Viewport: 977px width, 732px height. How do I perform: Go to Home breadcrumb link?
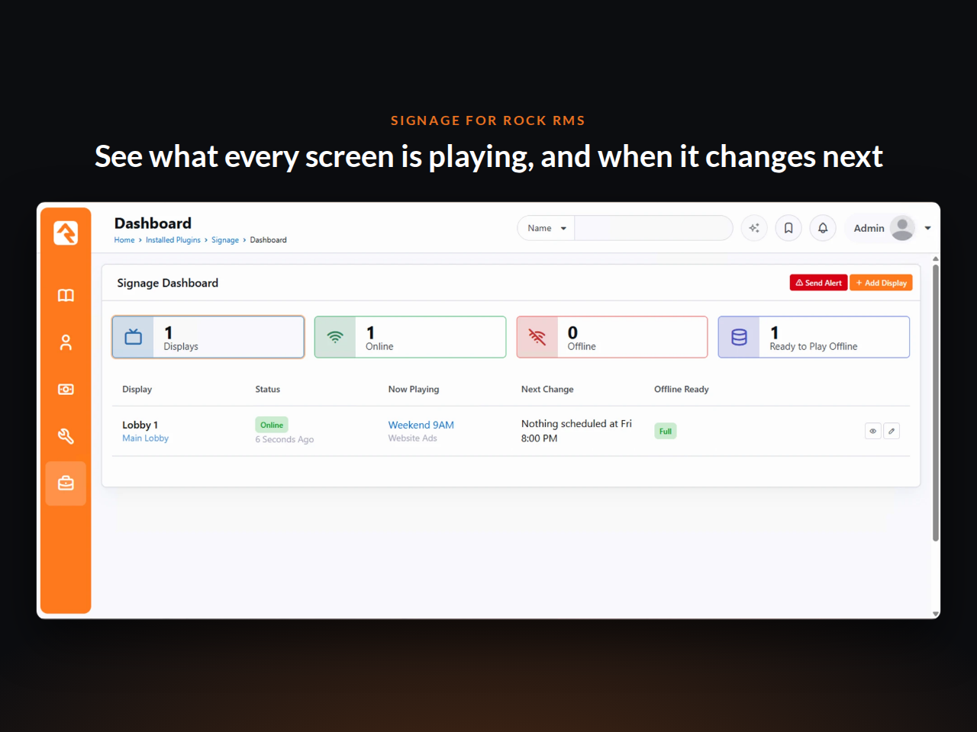[x=124, y=240]
